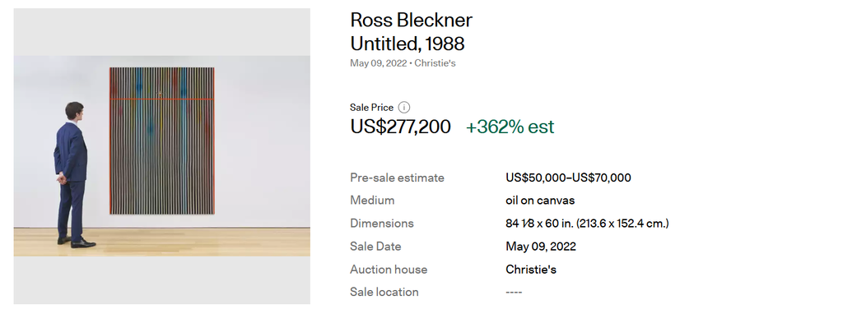Viewport: 843px width, 309px height.
Task: Click the Untitled, 1988 title
Action: coord(407,44)
